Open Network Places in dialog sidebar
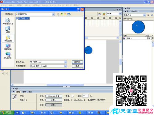This screenshot has height=115, width=154. (x=8, y=55)
